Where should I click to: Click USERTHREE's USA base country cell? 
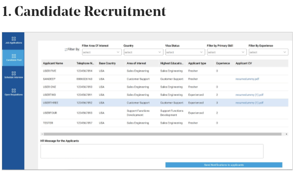(101, 103)
